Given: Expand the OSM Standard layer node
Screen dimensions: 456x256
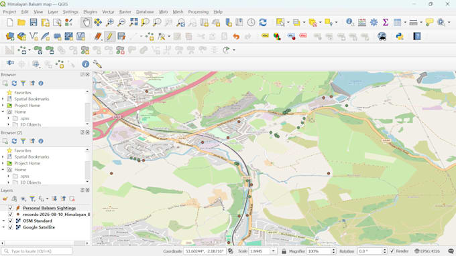Looking at the screenshot, I should coord(3,221).
